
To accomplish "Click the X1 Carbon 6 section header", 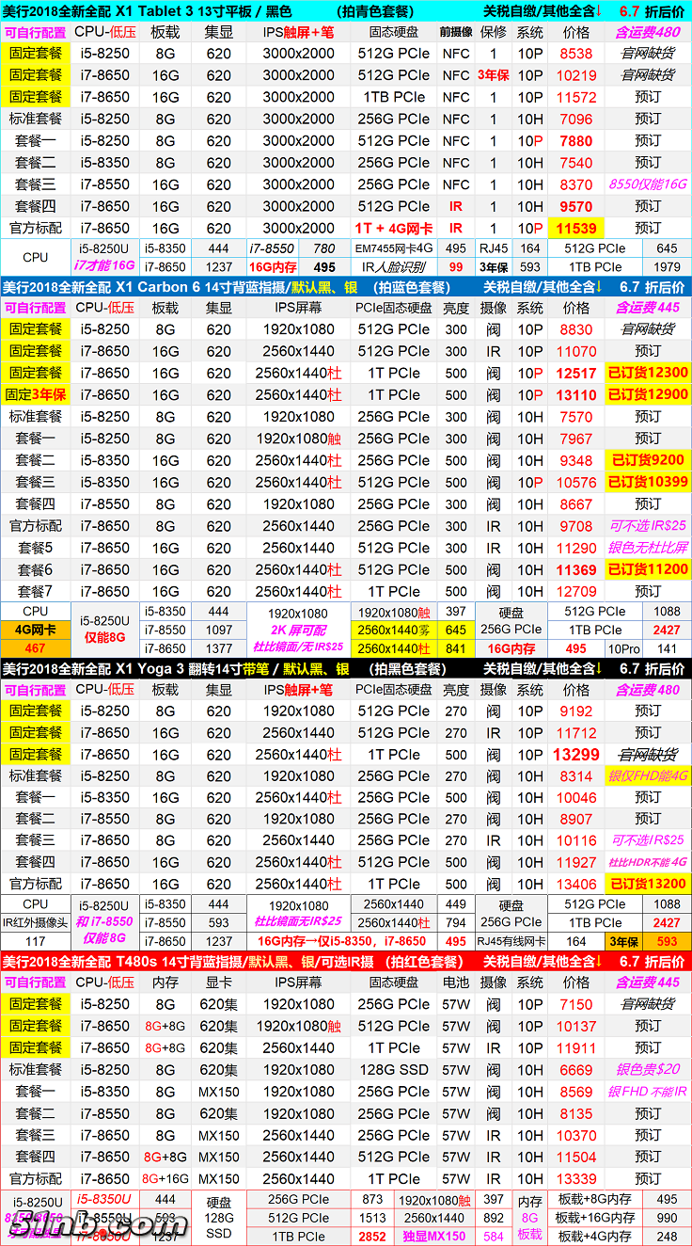I will coord(346,287).
